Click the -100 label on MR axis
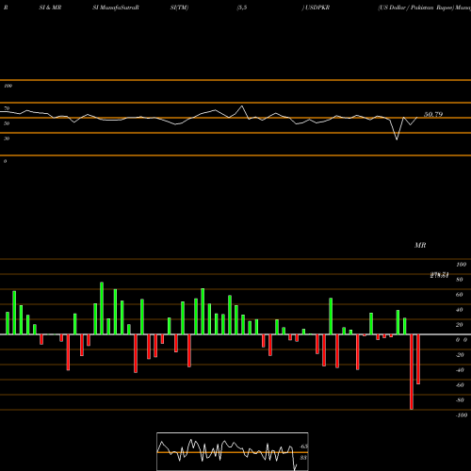 click(x=462, y=415)
